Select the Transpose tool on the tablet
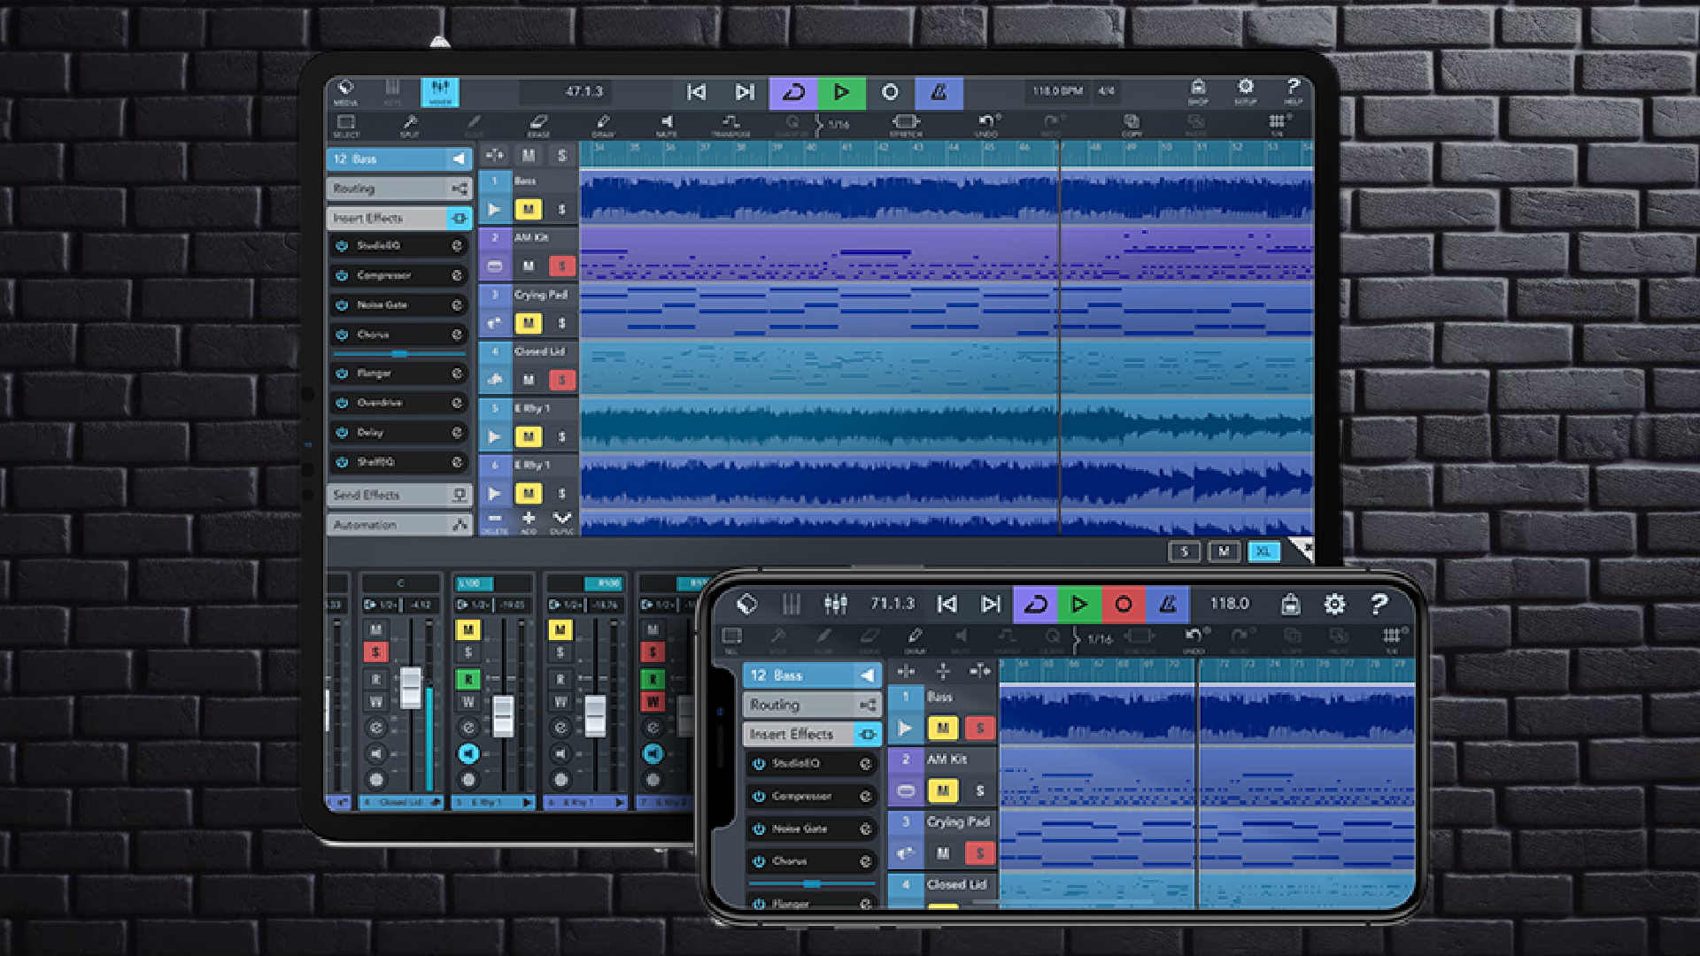The image size is (1700, 956). (730, 125)
